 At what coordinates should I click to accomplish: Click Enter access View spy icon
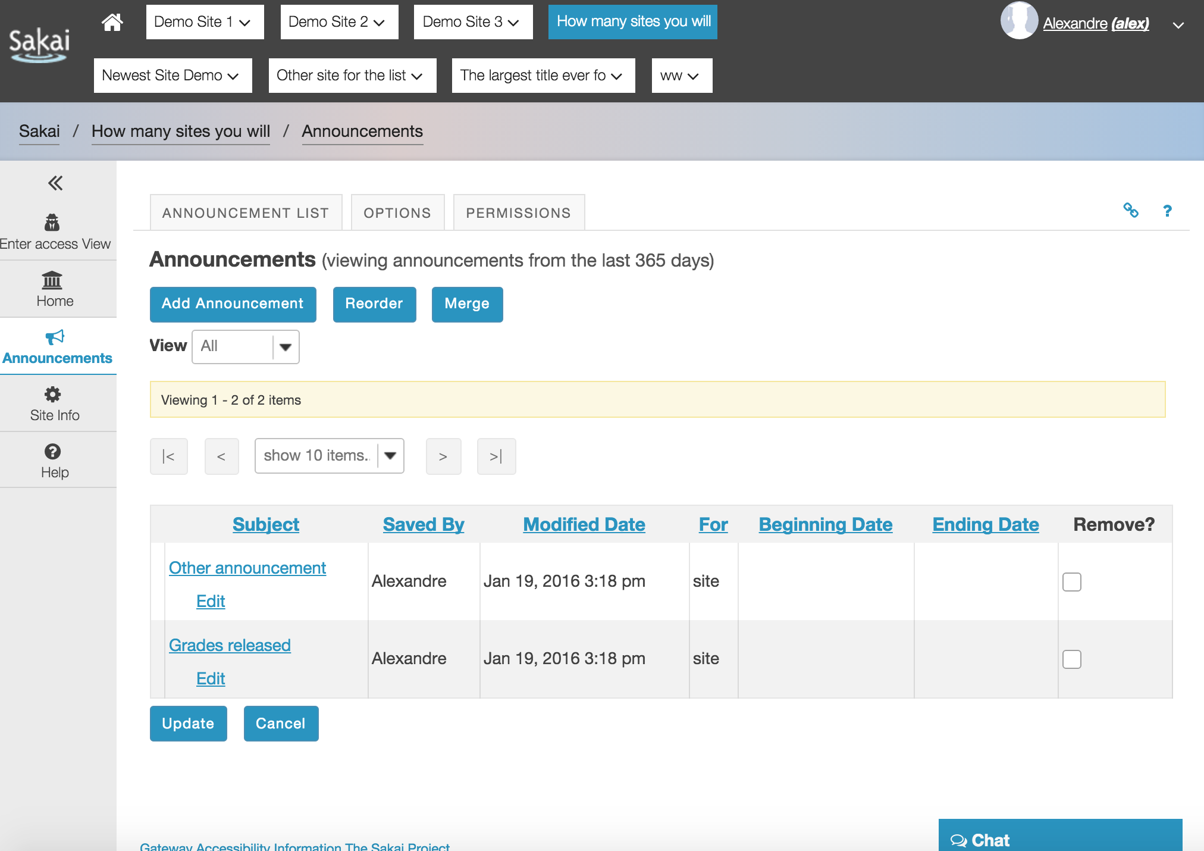pyautogui.click(x=52, y=223)
